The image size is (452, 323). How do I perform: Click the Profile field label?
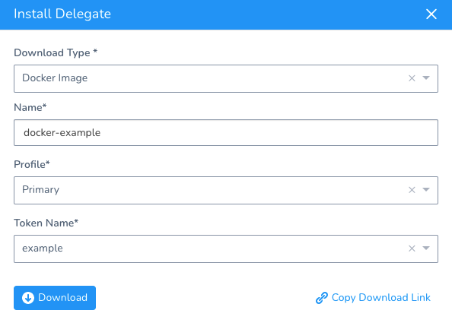click(32, 164)
